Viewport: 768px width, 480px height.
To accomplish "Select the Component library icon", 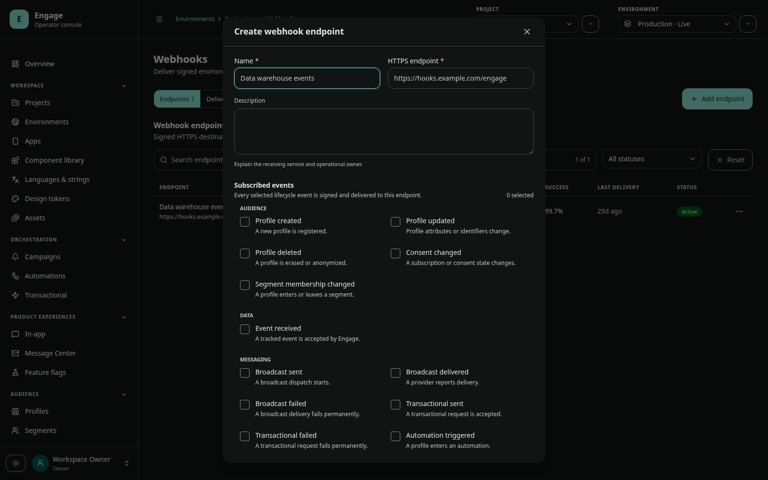I will click(x=15, y=160).
